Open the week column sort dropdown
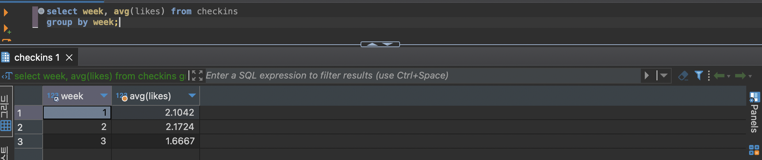The height and width of the screenshot is (160, 762). coord(104,96)
